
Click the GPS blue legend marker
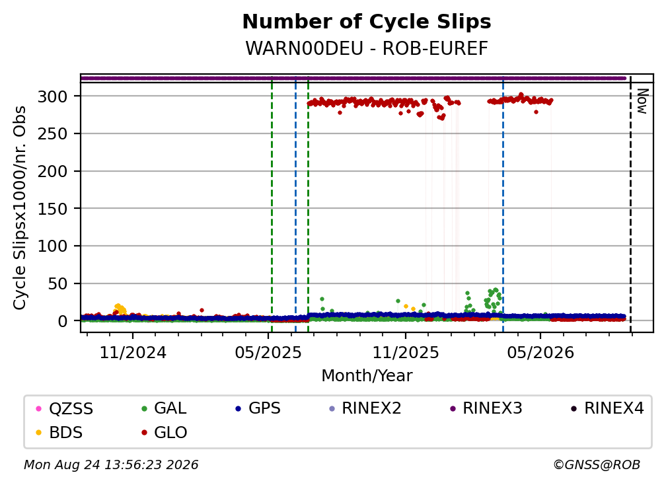click(x=239, y=408)
